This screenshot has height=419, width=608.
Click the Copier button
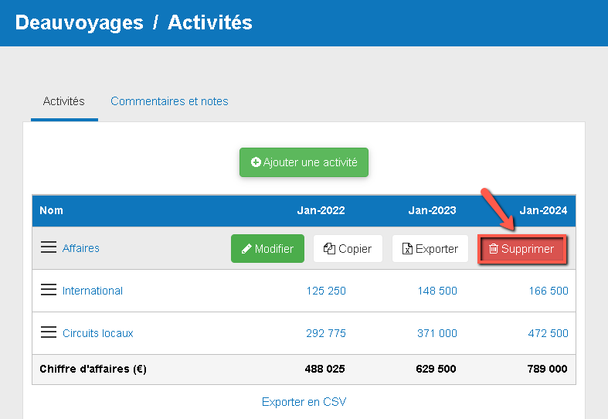348,249
